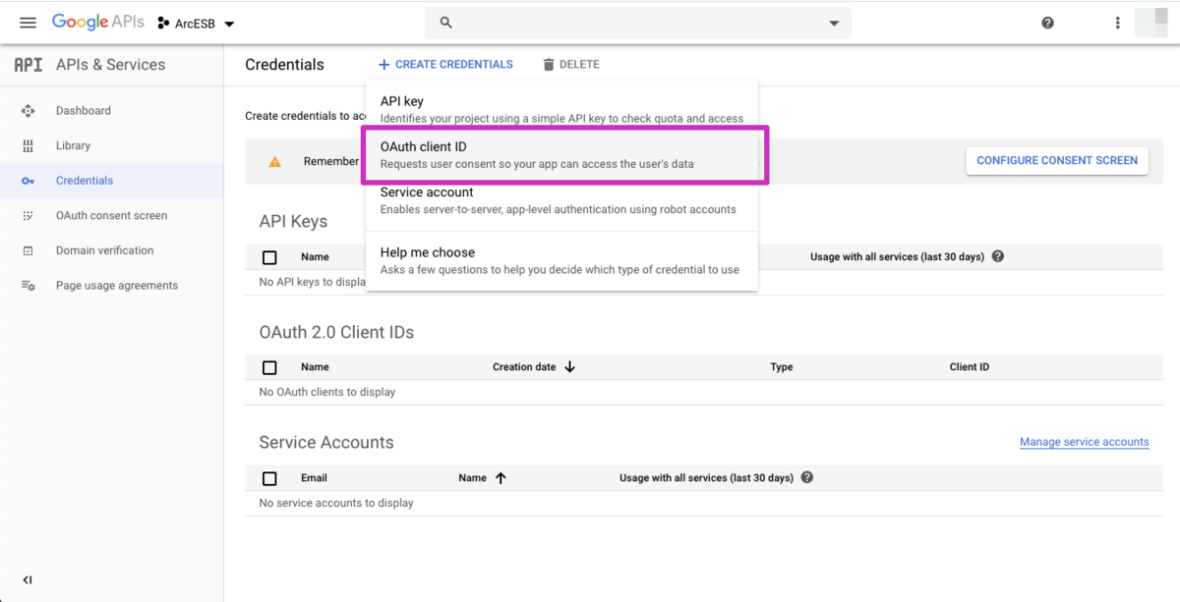Viewport: 1180px width, 602px height.
Task: Open the hamburger navigation menu
Action: [x=28, y=23]
